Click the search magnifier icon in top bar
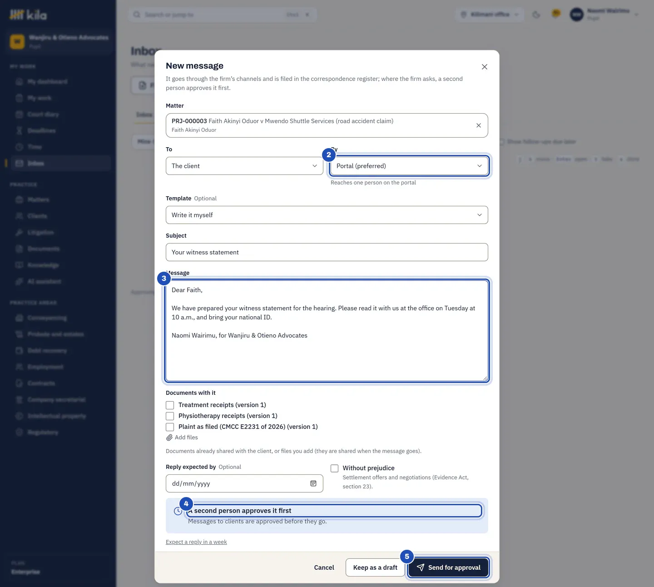654x587 pixels. click(137, 15)
